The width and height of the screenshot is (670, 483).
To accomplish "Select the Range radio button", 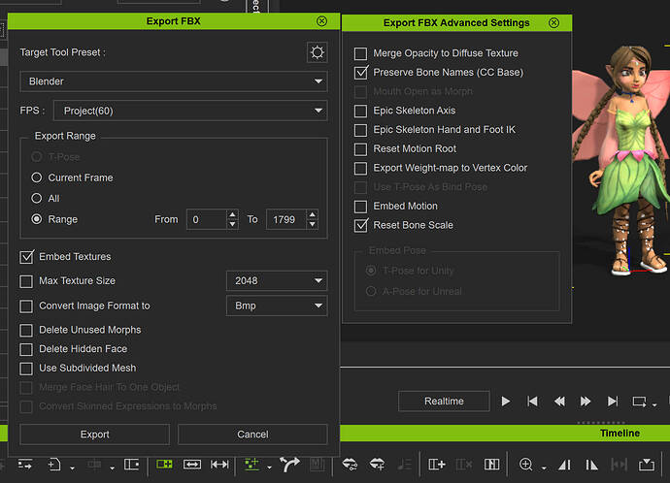I will point(37,219).
